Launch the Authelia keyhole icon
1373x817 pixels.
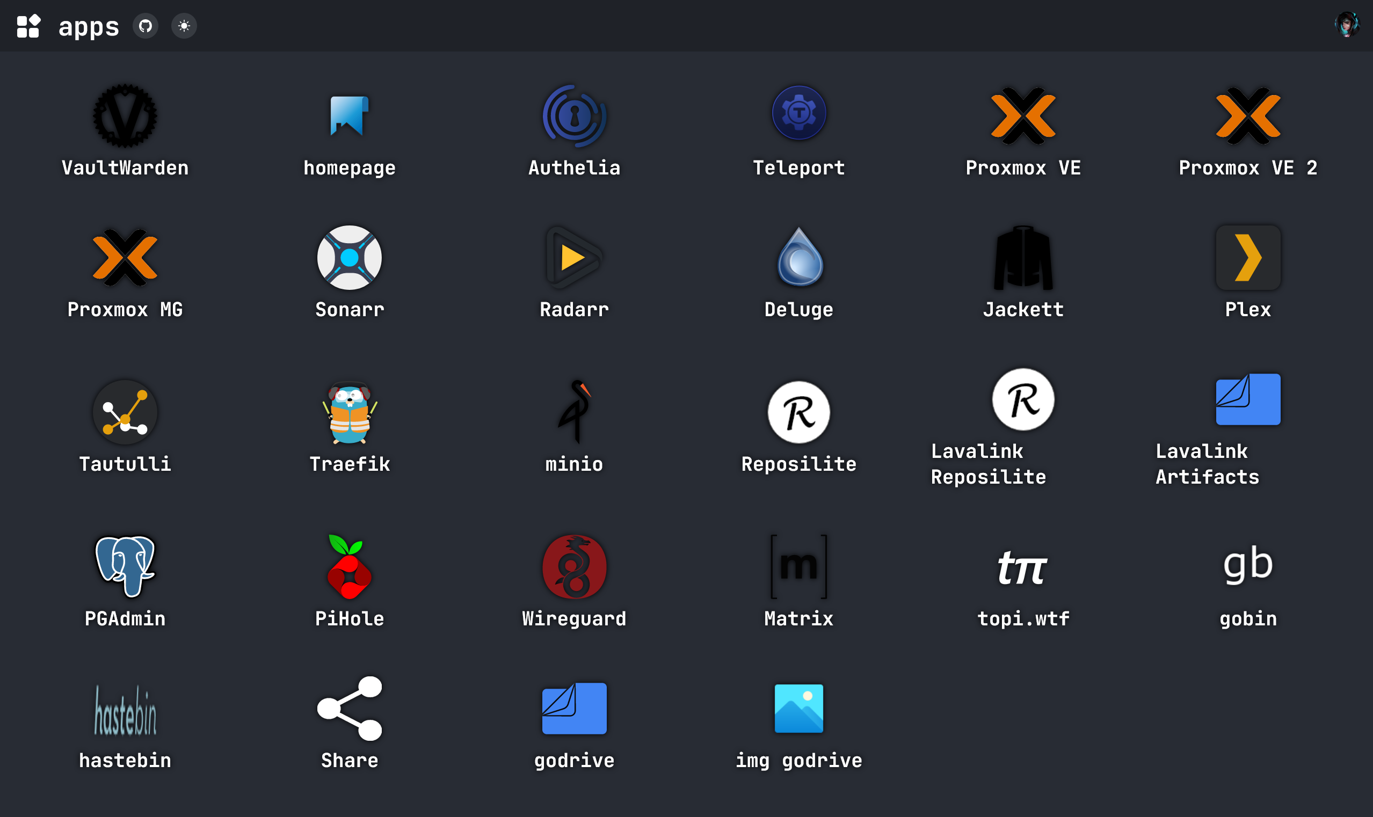pos(574,115)
